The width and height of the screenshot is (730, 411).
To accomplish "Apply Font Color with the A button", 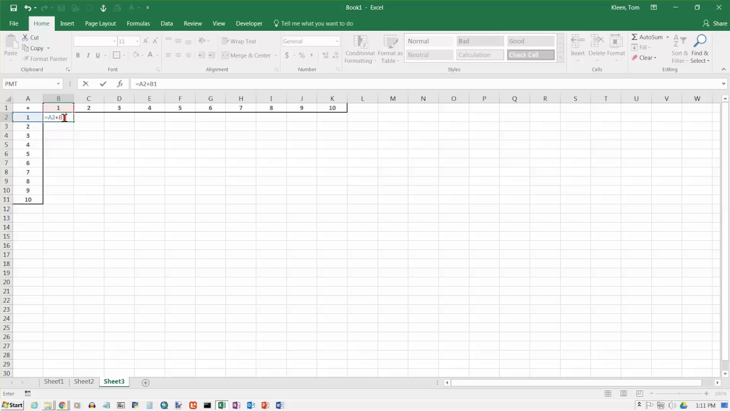I will coord(150,55).
